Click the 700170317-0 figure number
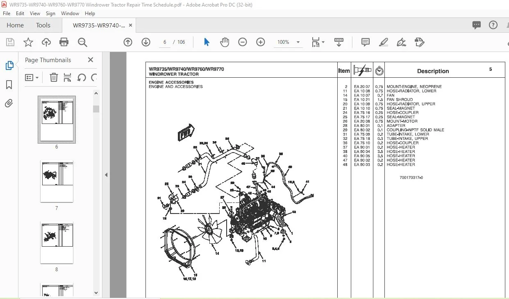509x299 pixels. (x=411, y=178)
